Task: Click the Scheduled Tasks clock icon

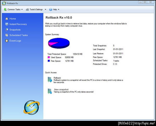Action: click(x=7, y=35)
